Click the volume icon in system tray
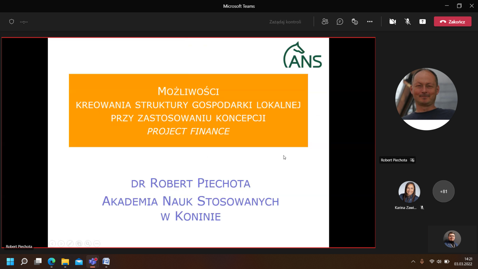The width and height of the screenshot is (478, 269). (439, 262)
